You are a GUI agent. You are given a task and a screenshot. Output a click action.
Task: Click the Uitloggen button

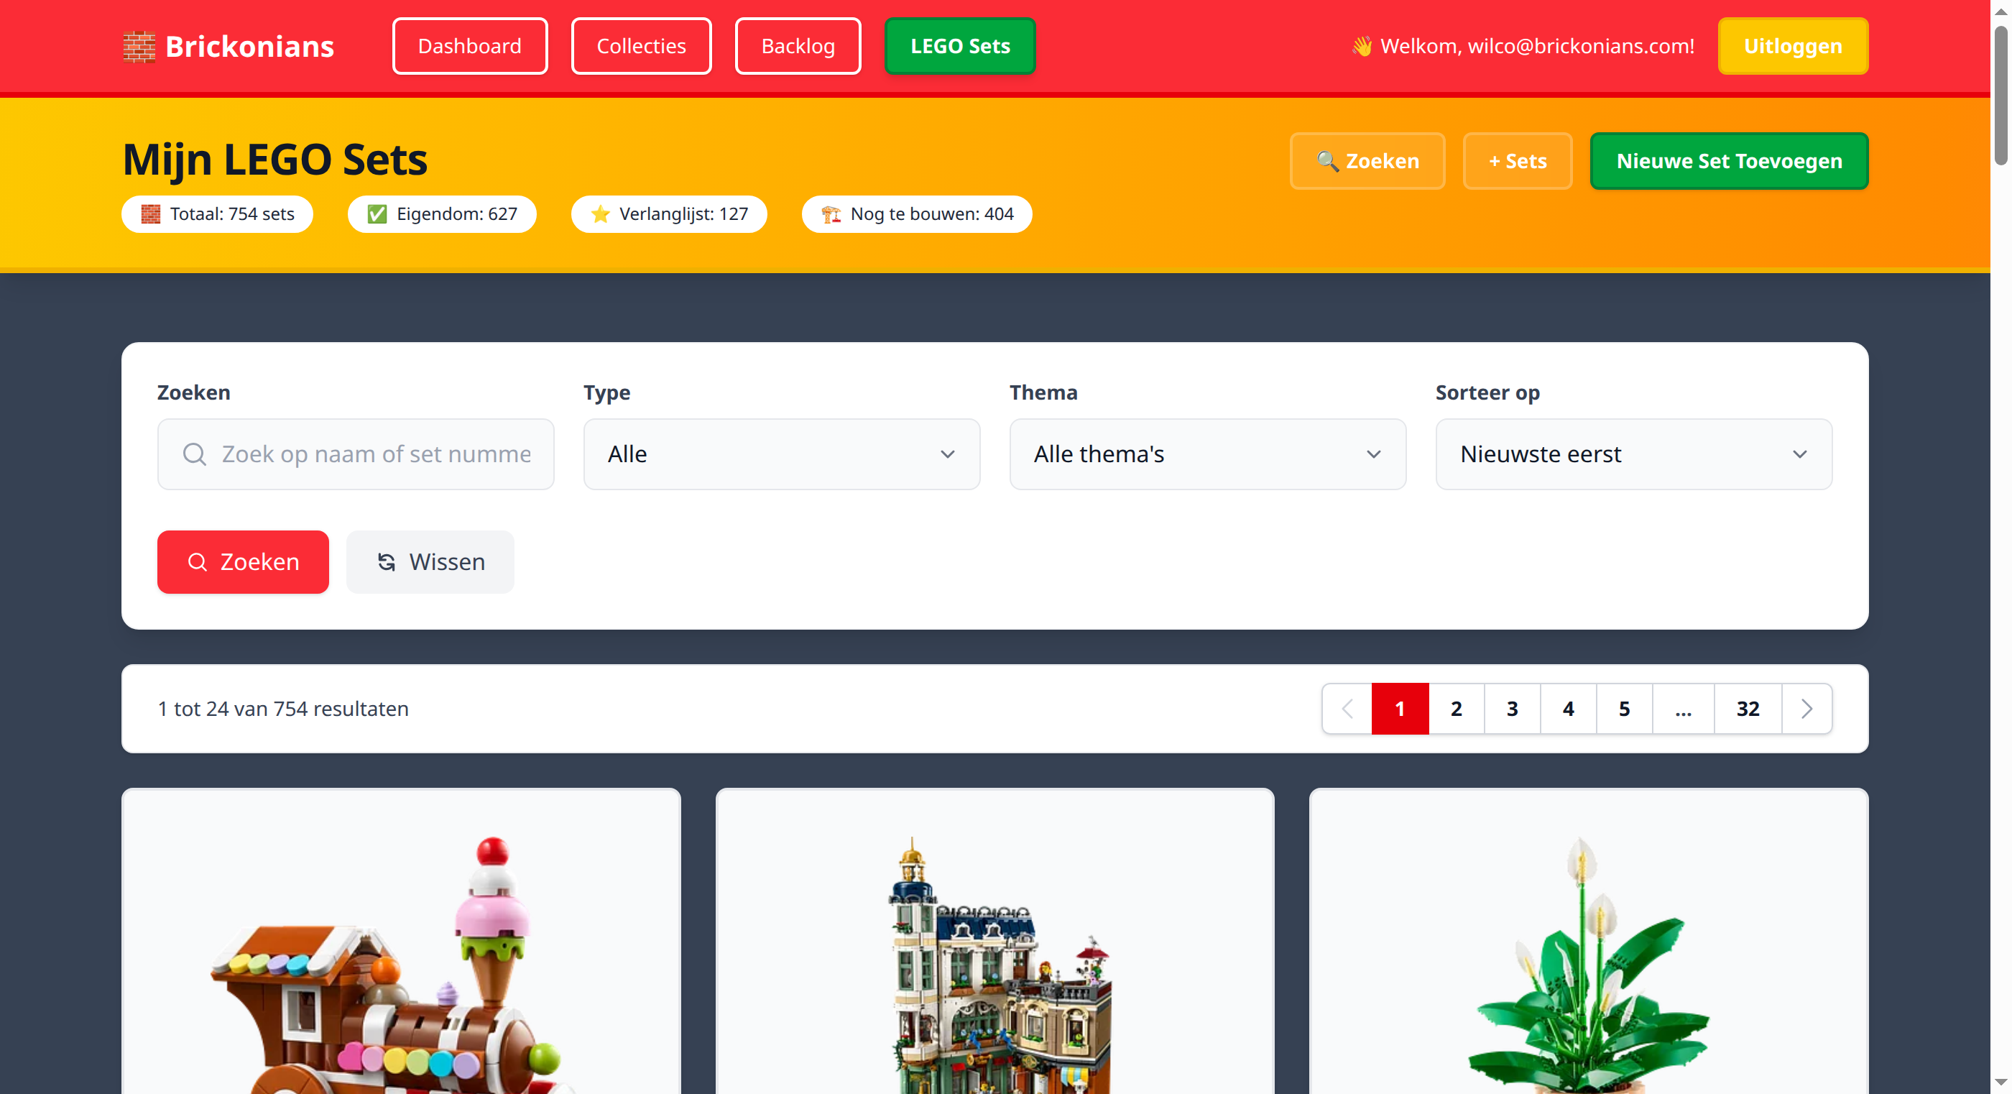[1791, 46]
